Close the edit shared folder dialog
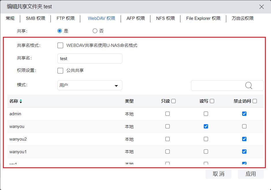271x190 pixels. tap(261, 7)
